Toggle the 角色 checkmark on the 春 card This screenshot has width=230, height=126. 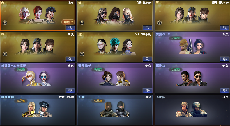pyautogui.click(x=68, y=22)
